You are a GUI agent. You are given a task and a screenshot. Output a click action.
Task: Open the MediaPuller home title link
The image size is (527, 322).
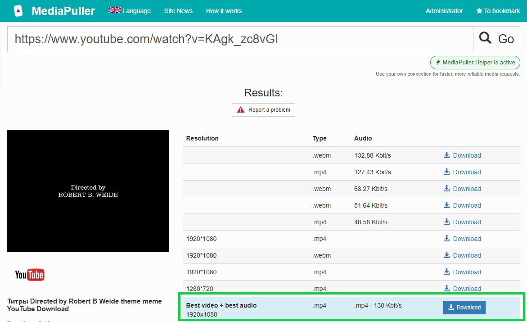[x=63, y=11]
